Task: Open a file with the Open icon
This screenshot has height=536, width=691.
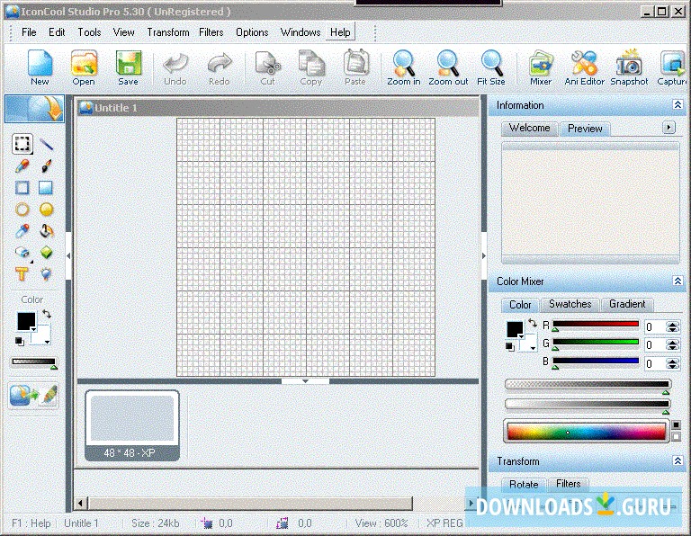Action: pos(84,67)
